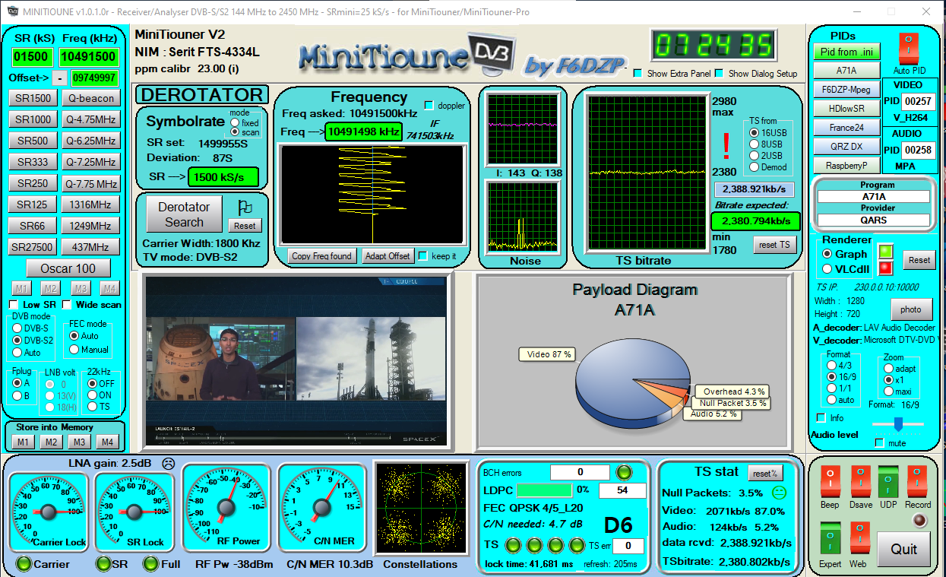
Task: Select VLCdll renderer radio option
Action: pyautogui.click(x=827, y=268)
